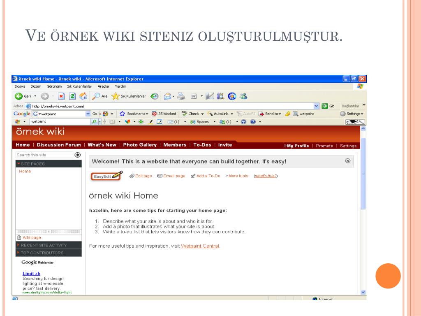
Task: Click the Word edit toolbar icon
Action: pos(194,96)
